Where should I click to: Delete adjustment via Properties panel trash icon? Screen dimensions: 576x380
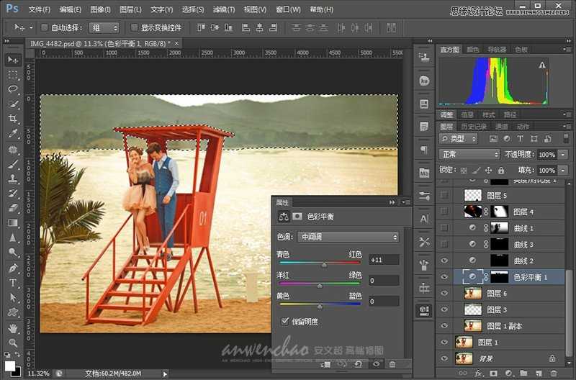click(x=392, y=364)
